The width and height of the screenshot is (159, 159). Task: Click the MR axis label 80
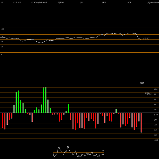[x=155, y=94]
